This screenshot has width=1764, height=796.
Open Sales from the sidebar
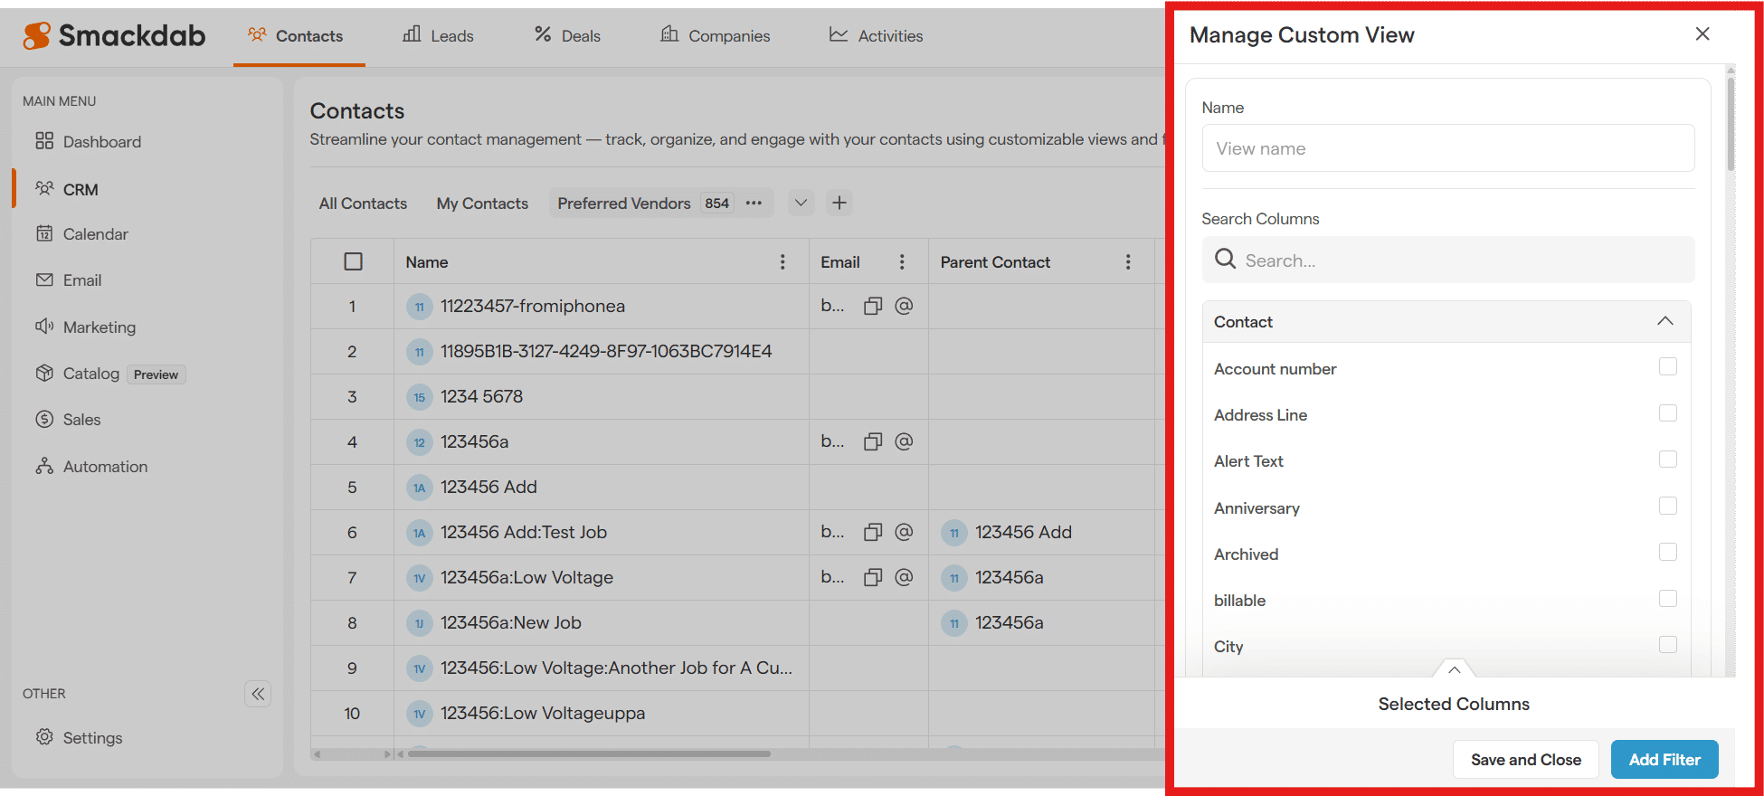pyautogui.click(x=69, y=420)
